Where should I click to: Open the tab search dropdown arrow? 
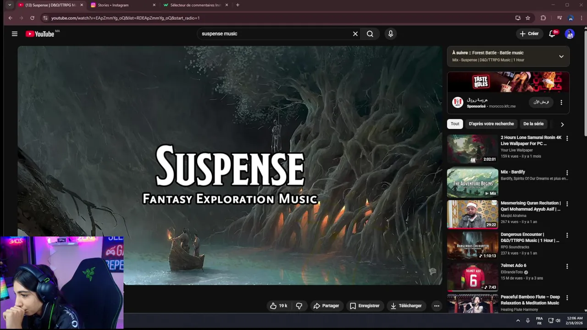[x=10, y=5]
